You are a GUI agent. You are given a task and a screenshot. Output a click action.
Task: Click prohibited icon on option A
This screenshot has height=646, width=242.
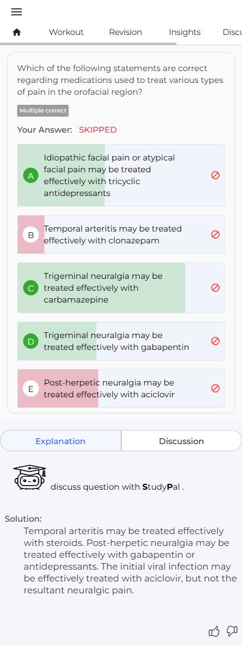tap(215, 175)
